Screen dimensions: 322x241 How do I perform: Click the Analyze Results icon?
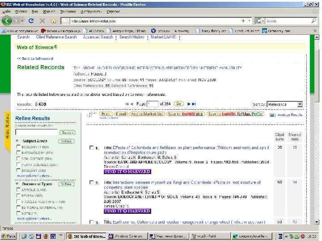pos(272,115)
